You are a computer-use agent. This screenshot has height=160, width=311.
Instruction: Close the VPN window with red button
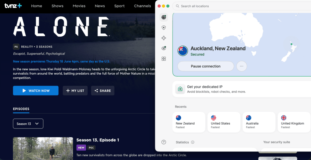pyautogui.click(x=159, y=6)
